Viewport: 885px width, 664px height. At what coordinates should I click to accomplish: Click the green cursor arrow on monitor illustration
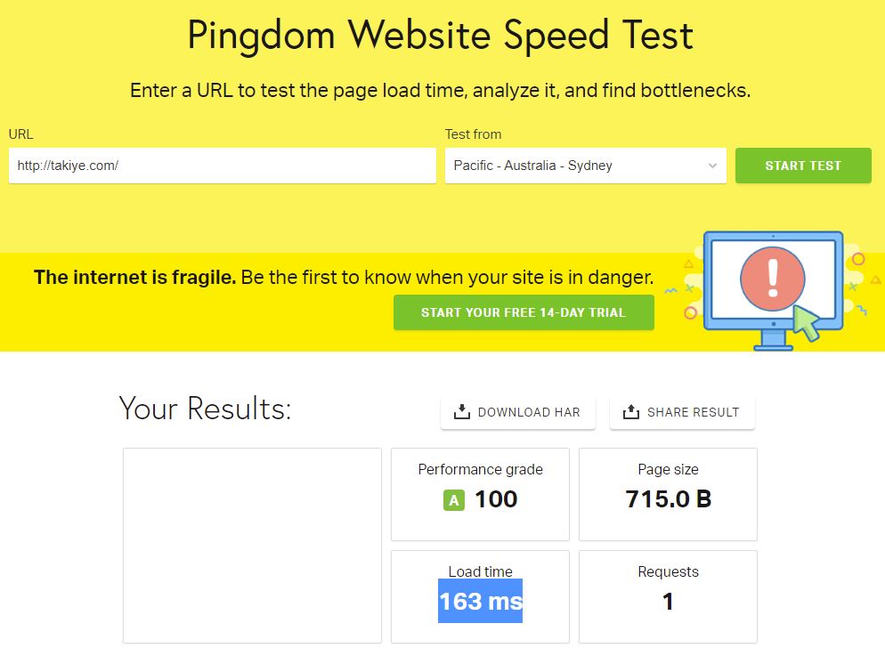tap(808, 323)
